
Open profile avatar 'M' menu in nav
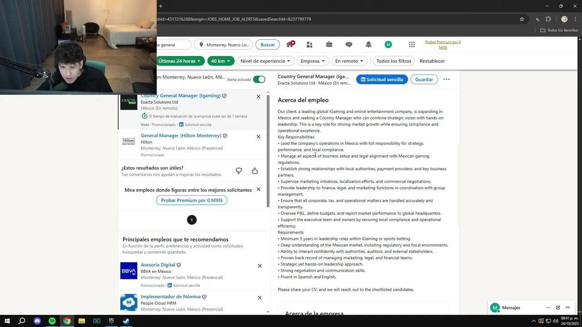[x=388, y=45]
